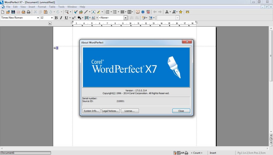Open the Format menu
The width and height of the screenshot is (273, 155).
[x=42, y=7]
